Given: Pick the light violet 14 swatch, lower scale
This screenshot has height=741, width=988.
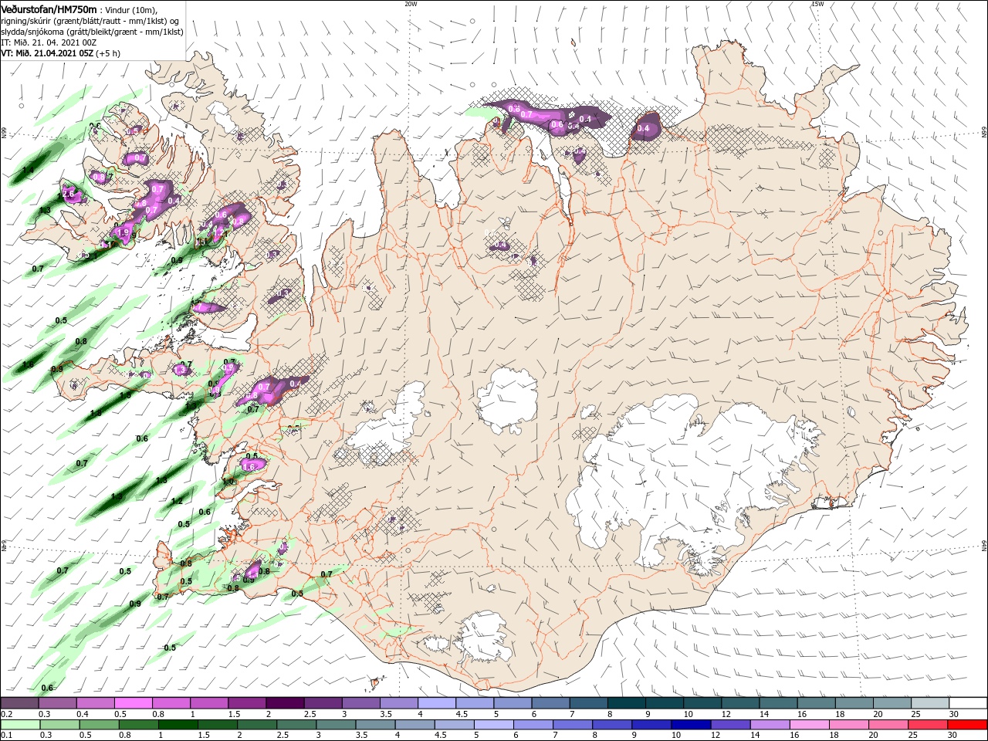Looking at the screenshot, I should (x=770, y=725).
